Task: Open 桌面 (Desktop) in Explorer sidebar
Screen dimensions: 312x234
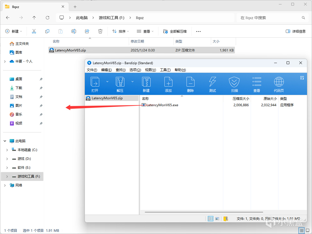Action: pyautogui.click(x=19, y=79)
